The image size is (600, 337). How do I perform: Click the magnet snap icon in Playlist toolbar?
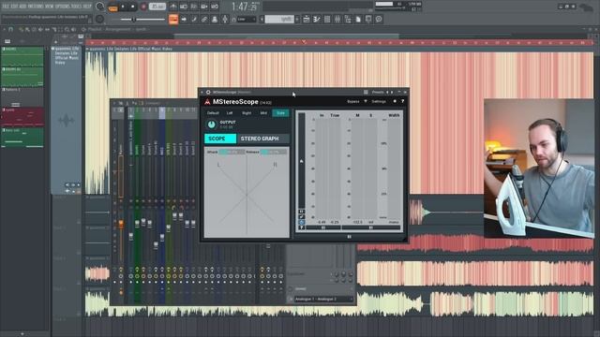pyautogui.click(x=10, y=29)
